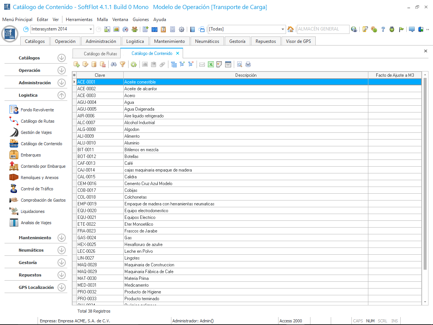The height and width of the screenshot is (325, 433).
Task: Click the funnel filter icon
Action: (123, 64)
